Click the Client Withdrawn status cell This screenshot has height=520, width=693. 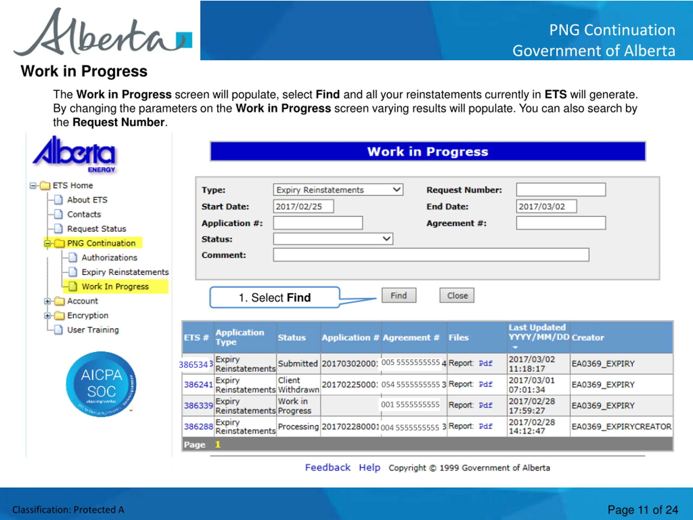[x=298, y=385]
